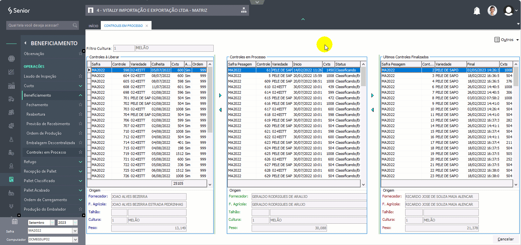Select the globe icon in the sidebar
Image resolution: width=521 pixels, height=245 pixels.
(11, 59)
